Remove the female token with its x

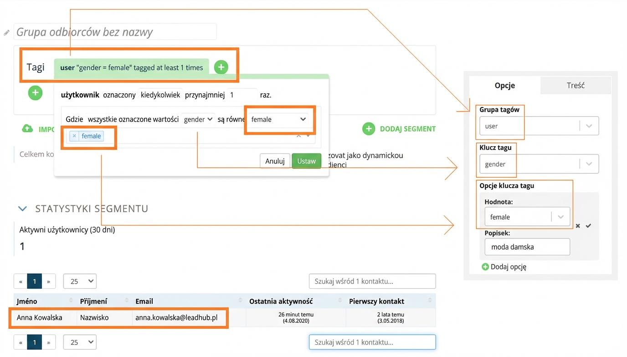point(74,136)
